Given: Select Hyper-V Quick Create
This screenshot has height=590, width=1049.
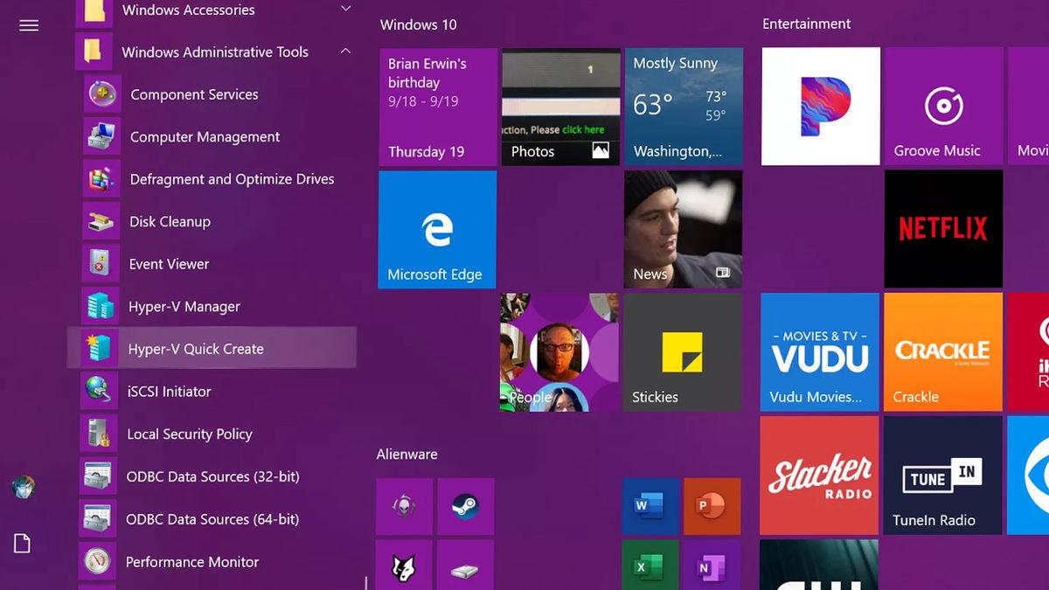Looking at the screenshot, I should pyautogui.click(x=196, y=348).
